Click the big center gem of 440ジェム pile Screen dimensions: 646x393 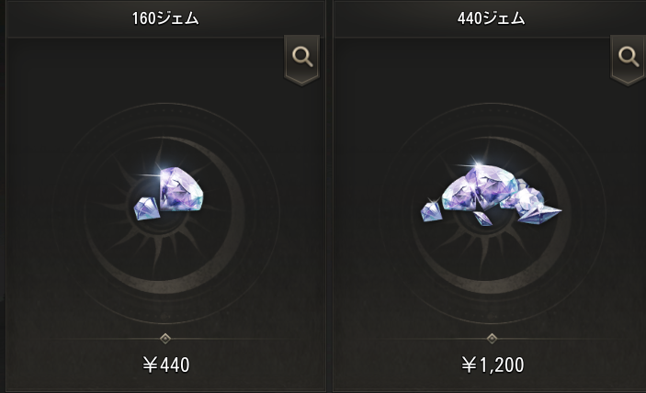[490, 186]
